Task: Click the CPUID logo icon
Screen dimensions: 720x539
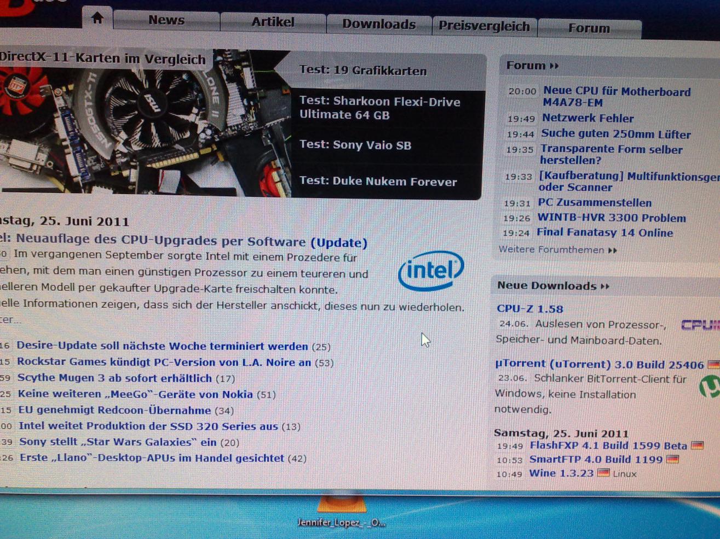Action: pos(700,326)
